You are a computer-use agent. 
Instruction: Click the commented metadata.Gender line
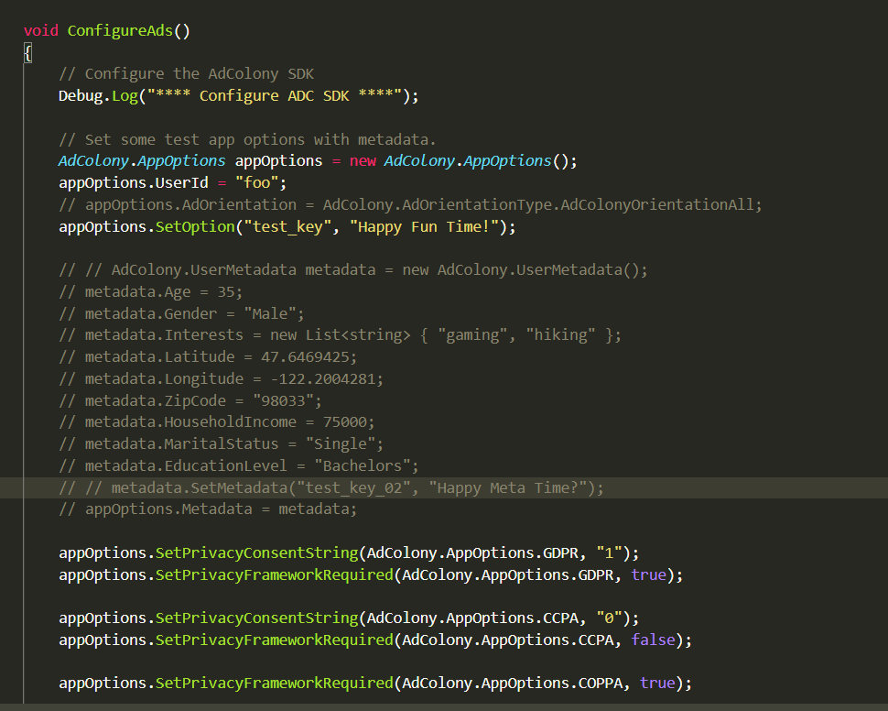click(x=182, y=313)
